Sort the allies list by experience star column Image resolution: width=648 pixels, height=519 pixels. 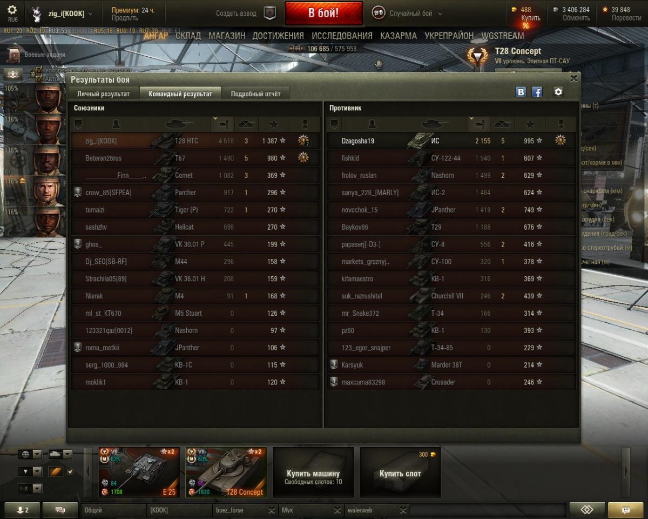pyautogui.click(x=274, y=124)
